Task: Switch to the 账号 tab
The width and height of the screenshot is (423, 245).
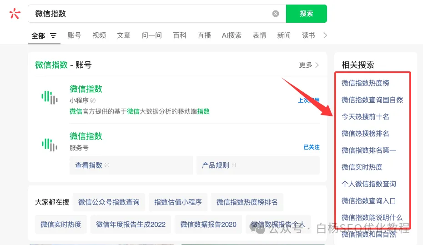Action: [75, 35]
